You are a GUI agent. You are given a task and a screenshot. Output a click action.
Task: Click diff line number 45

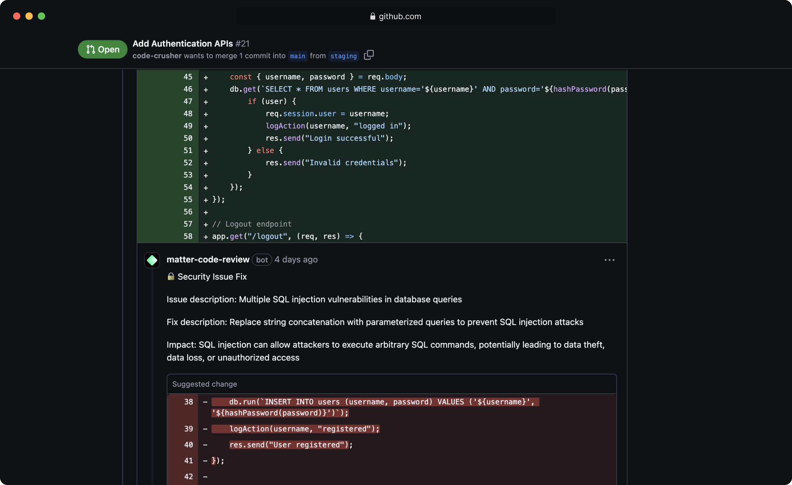[x=188, y=77]
